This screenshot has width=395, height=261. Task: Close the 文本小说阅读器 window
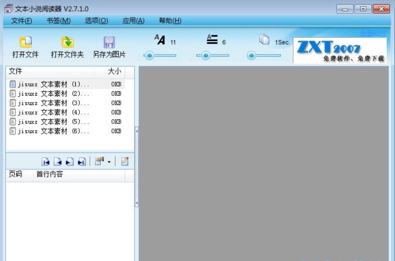click(381, 9)
